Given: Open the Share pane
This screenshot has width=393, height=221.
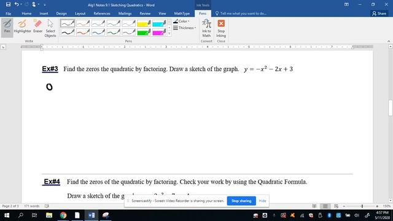Looking at the screenshot, I should 379,14.
